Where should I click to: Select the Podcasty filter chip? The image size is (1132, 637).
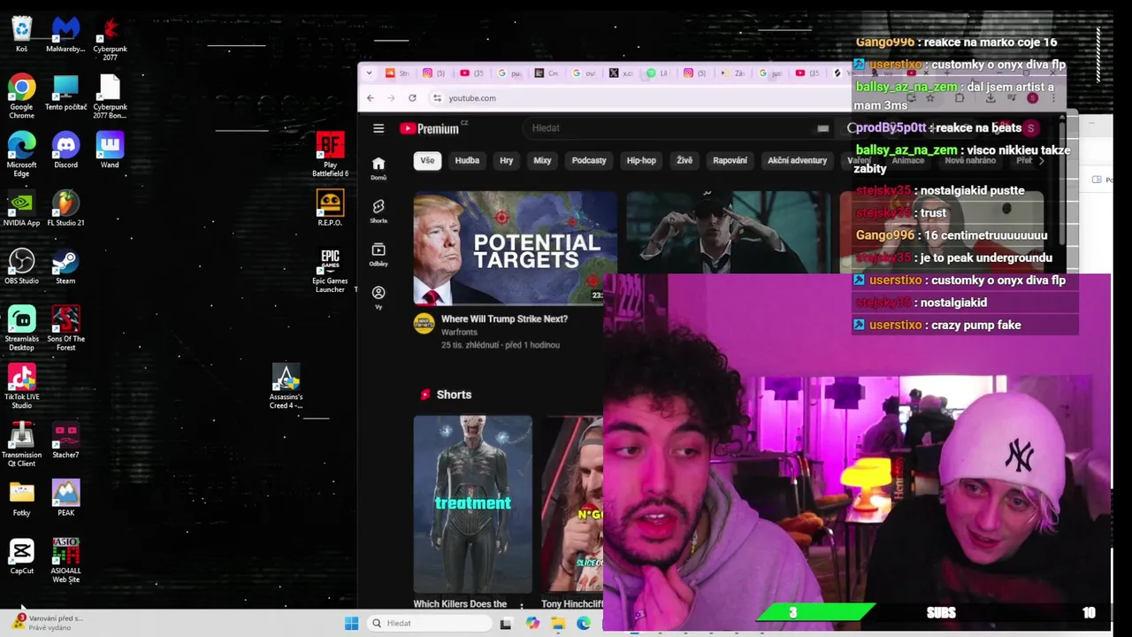tap(589, 160)
